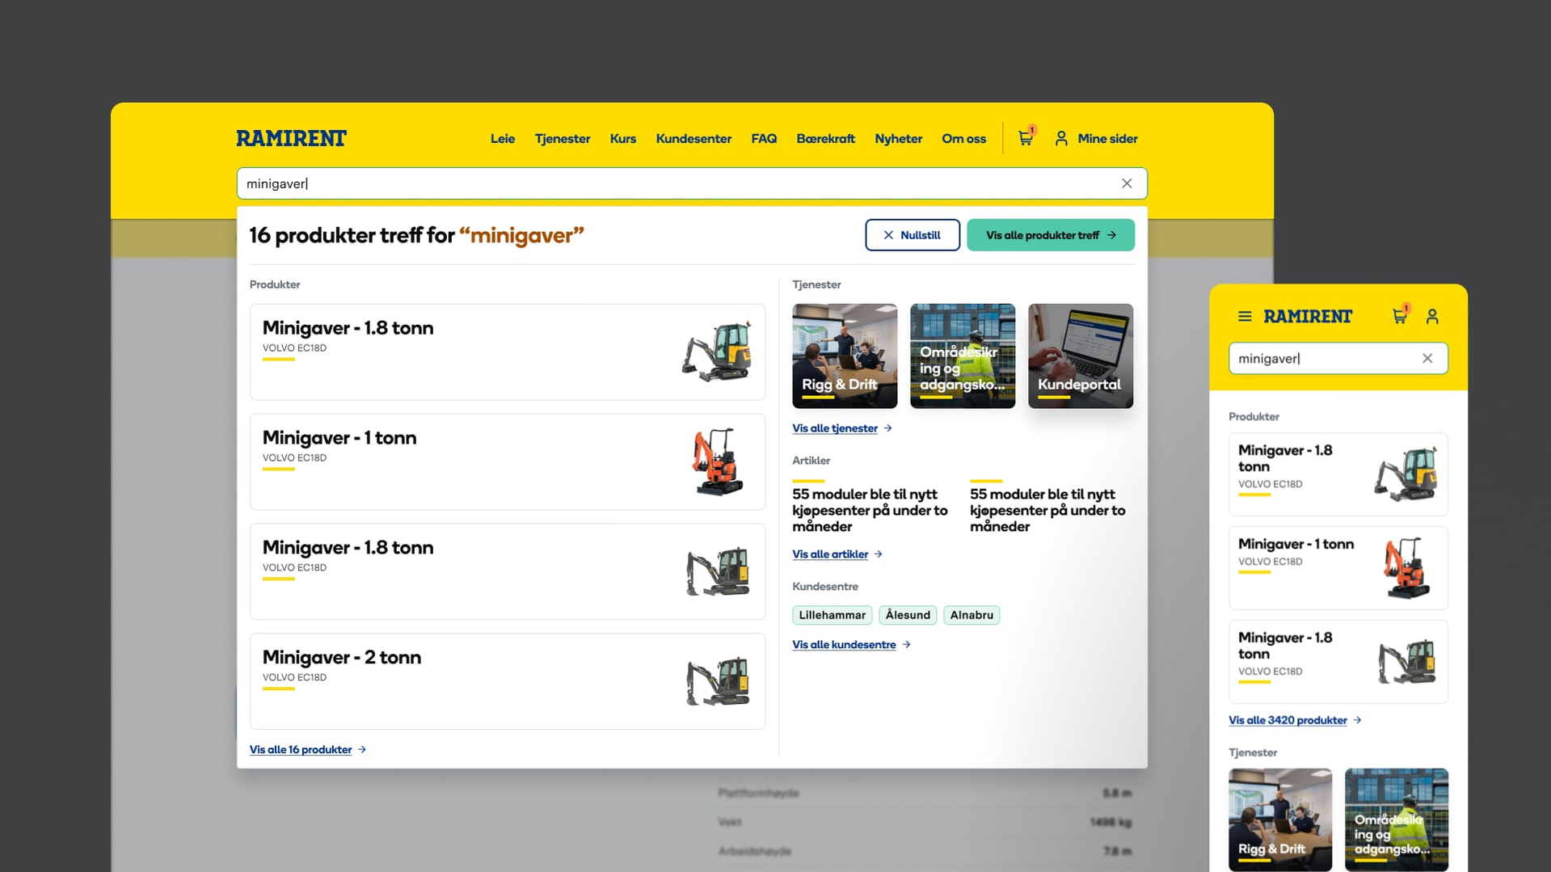1551x872 pixels.
Task: Click Vis alle artikler link
Action: click(x=837, y=554)
